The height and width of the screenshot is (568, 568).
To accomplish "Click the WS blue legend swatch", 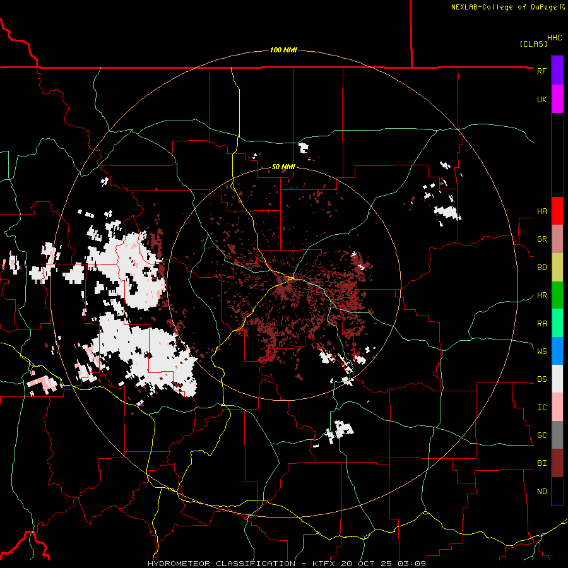I will pyautogui.click(x=557, y=351).
